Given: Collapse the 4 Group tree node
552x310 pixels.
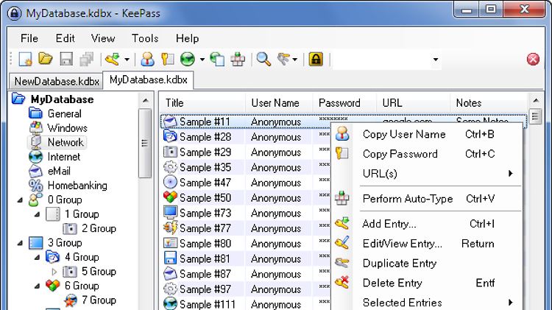Looking at the screenshot, I should 38,257.
